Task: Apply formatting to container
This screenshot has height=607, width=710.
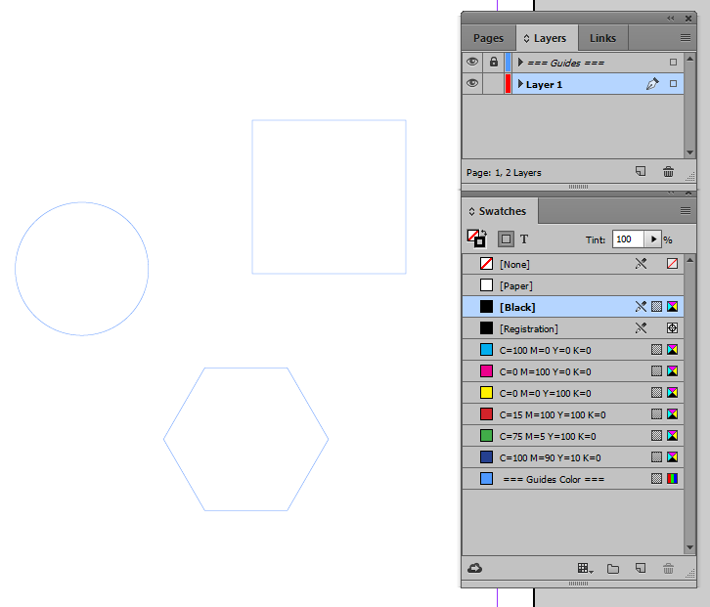Action: coord(506,239)
